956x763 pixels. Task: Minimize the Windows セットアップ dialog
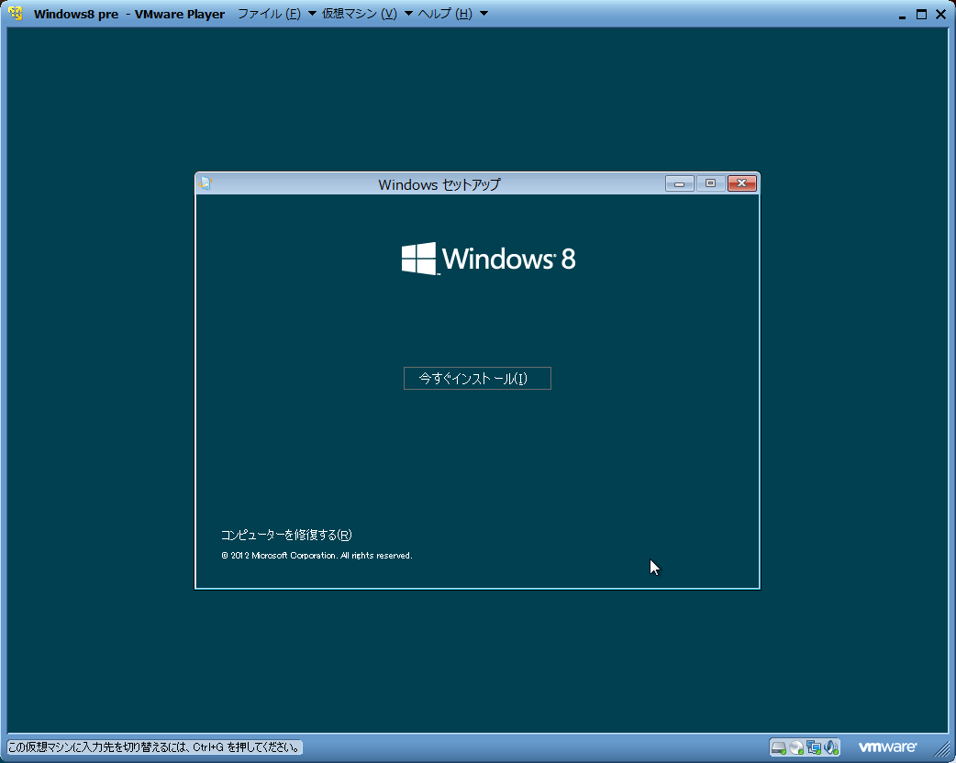679,183
